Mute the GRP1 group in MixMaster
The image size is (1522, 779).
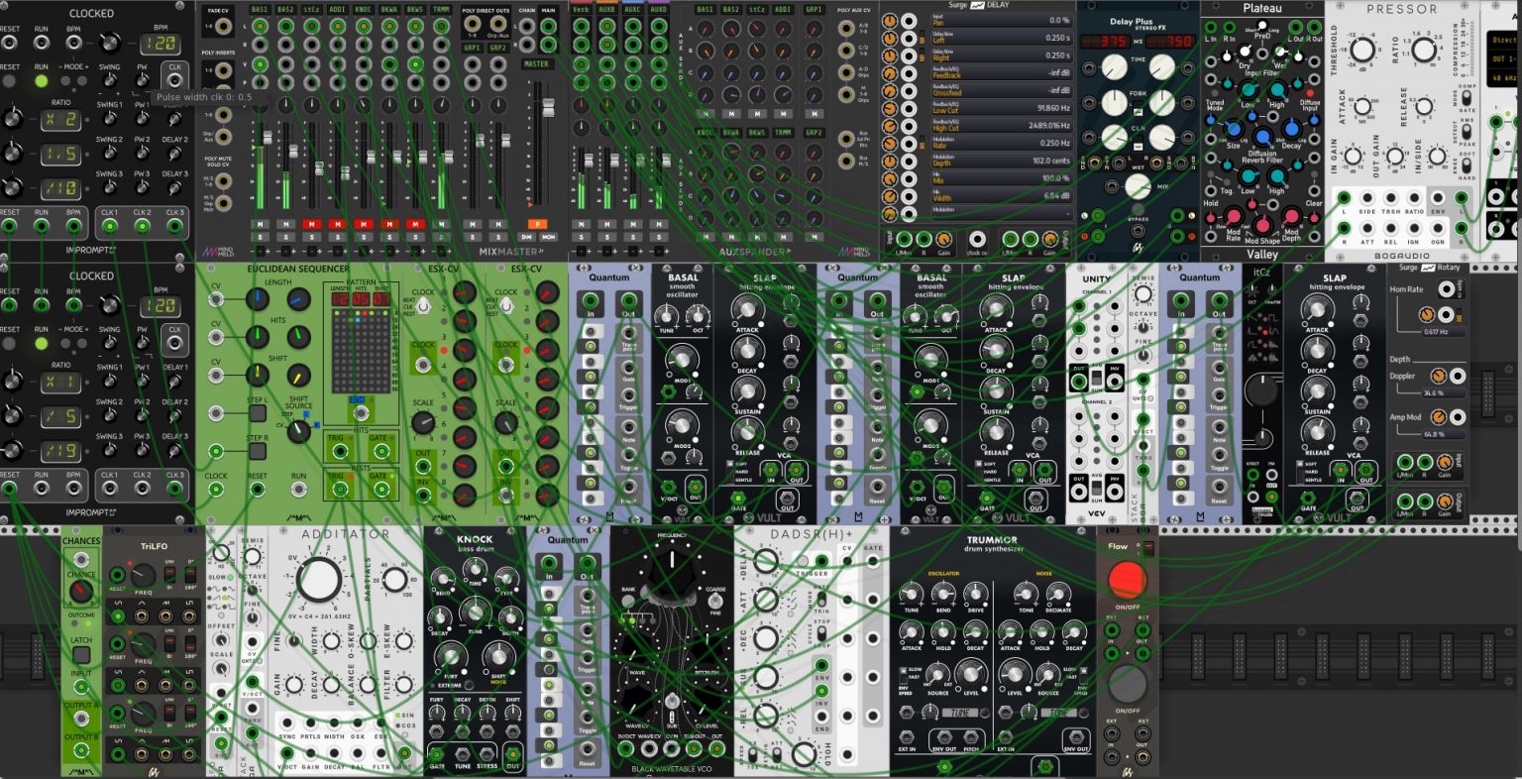point(473,225)
